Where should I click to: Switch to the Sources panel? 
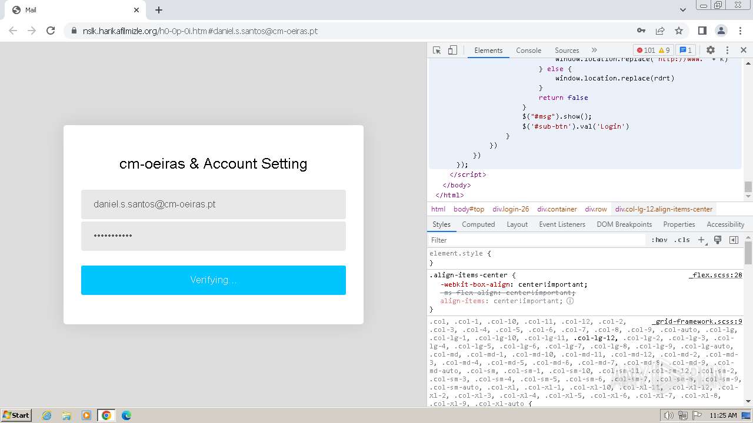(x=567, y=51)
